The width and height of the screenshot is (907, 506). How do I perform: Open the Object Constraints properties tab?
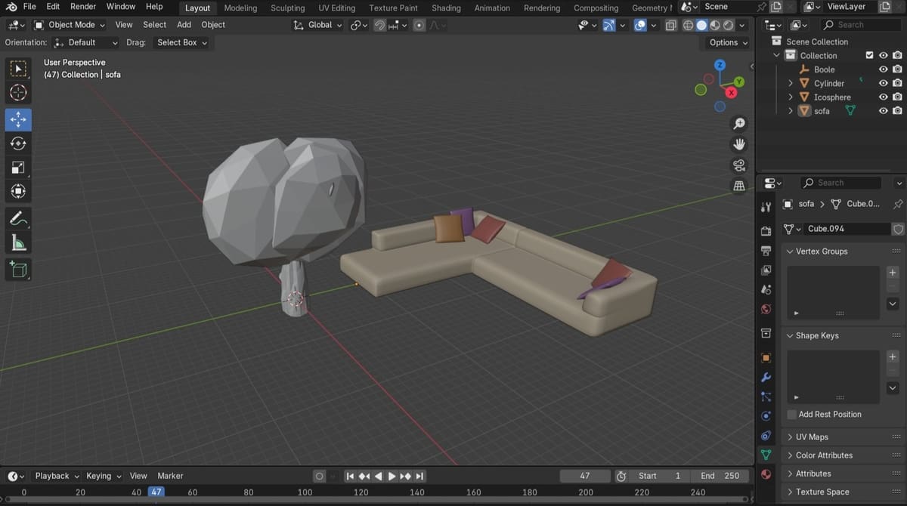click(766, 436)
